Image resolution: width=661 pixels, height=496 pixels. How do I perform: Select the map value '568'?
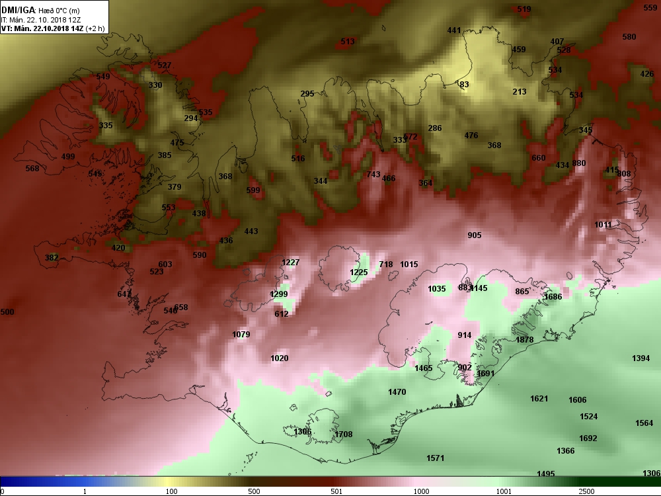(32, 168)
